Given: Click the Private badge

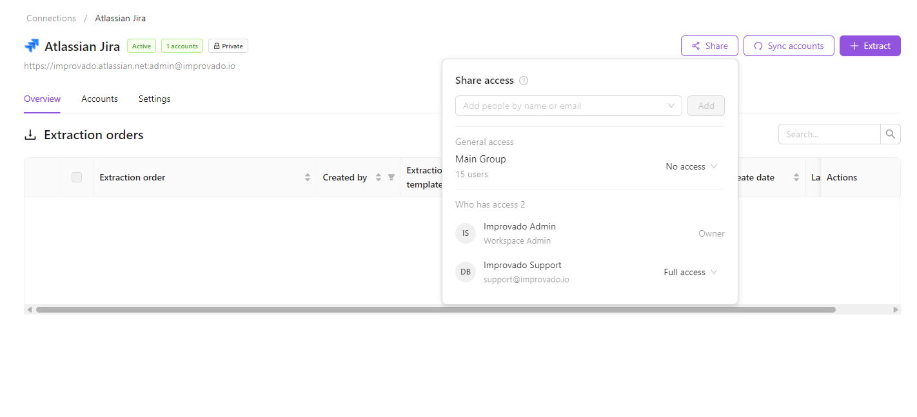Looking at the screenshot, I should (228, 46).
